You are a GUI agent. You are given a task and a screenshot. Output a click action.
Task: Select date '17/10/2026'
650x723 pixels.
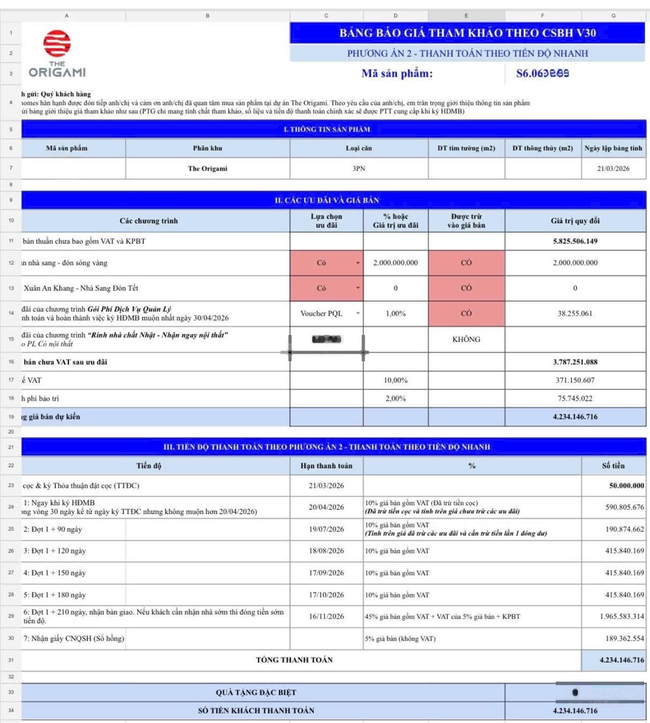[327, 595]
